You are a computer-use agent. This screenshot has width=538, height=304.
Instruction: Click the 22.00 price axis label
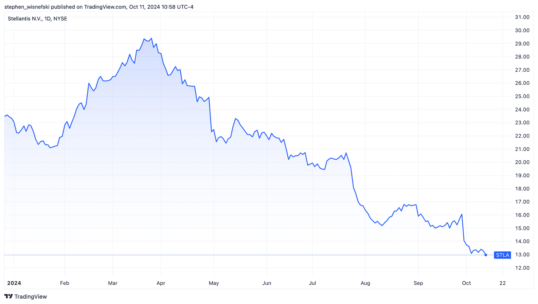(x=522, y=136)
